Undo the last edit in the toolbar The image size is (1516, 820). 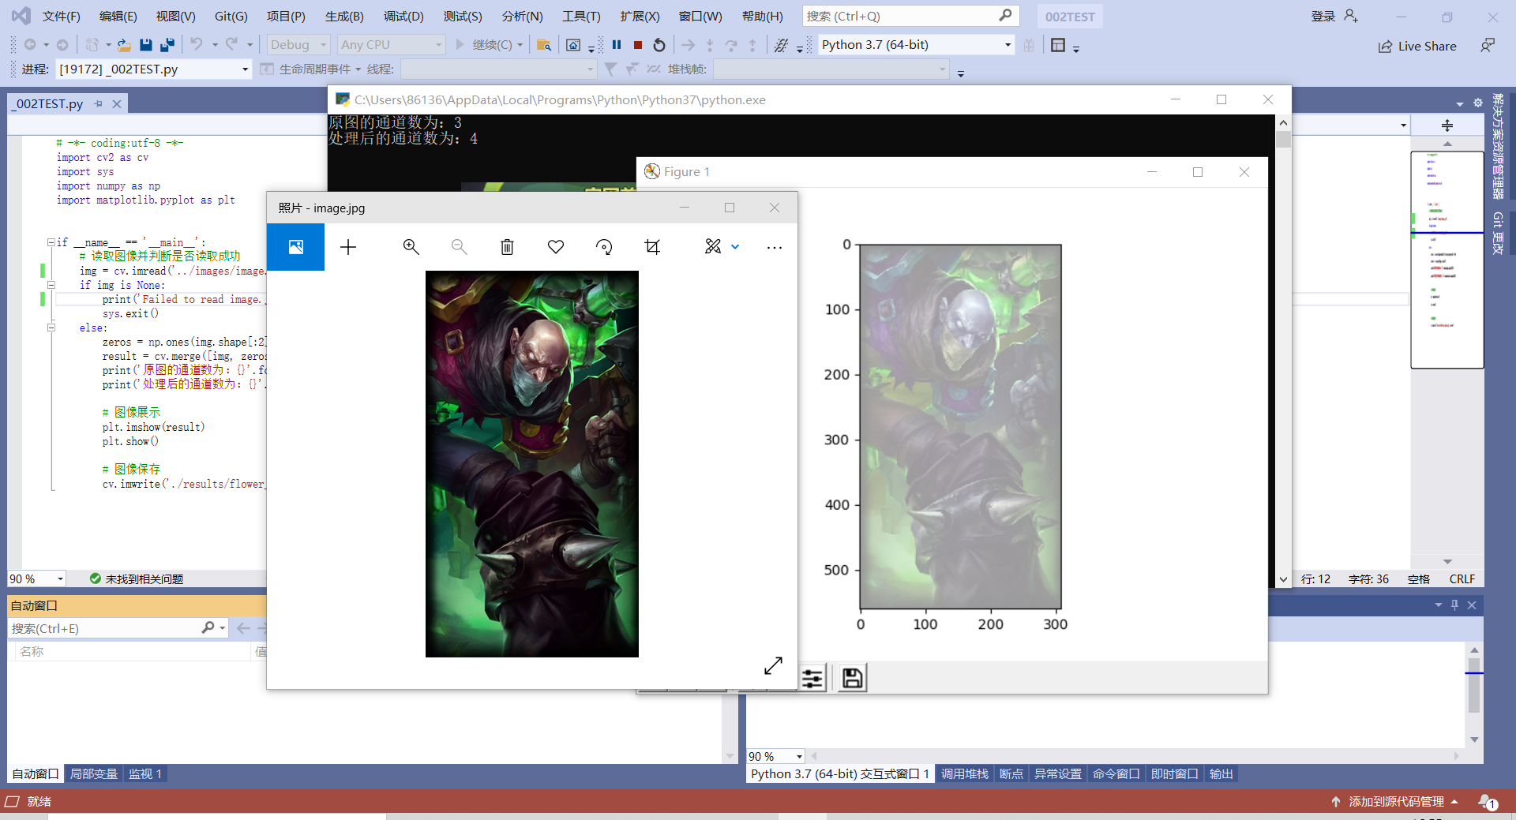pos(197,45)
